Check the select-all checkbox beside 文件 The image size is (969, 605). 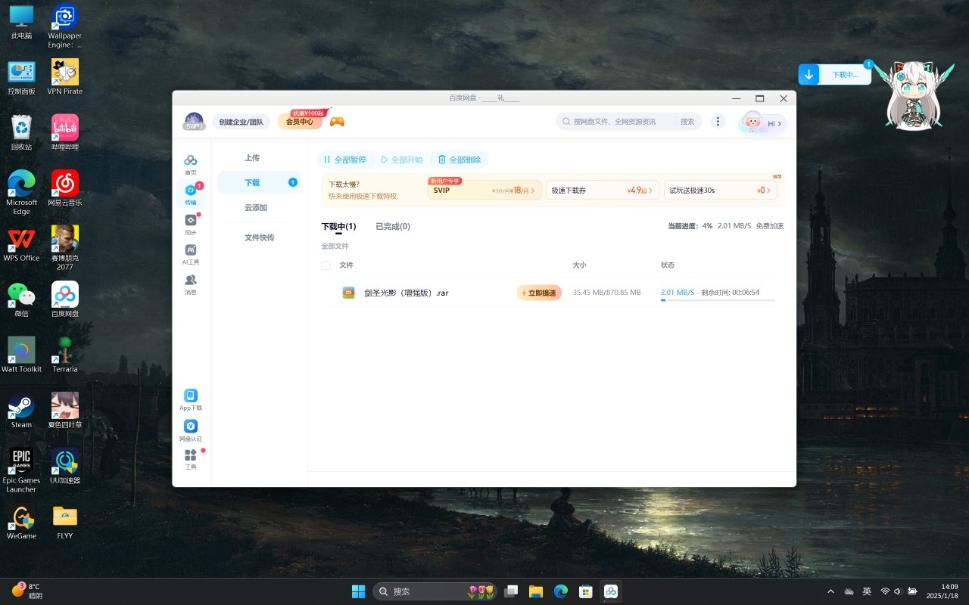(326, 265)
